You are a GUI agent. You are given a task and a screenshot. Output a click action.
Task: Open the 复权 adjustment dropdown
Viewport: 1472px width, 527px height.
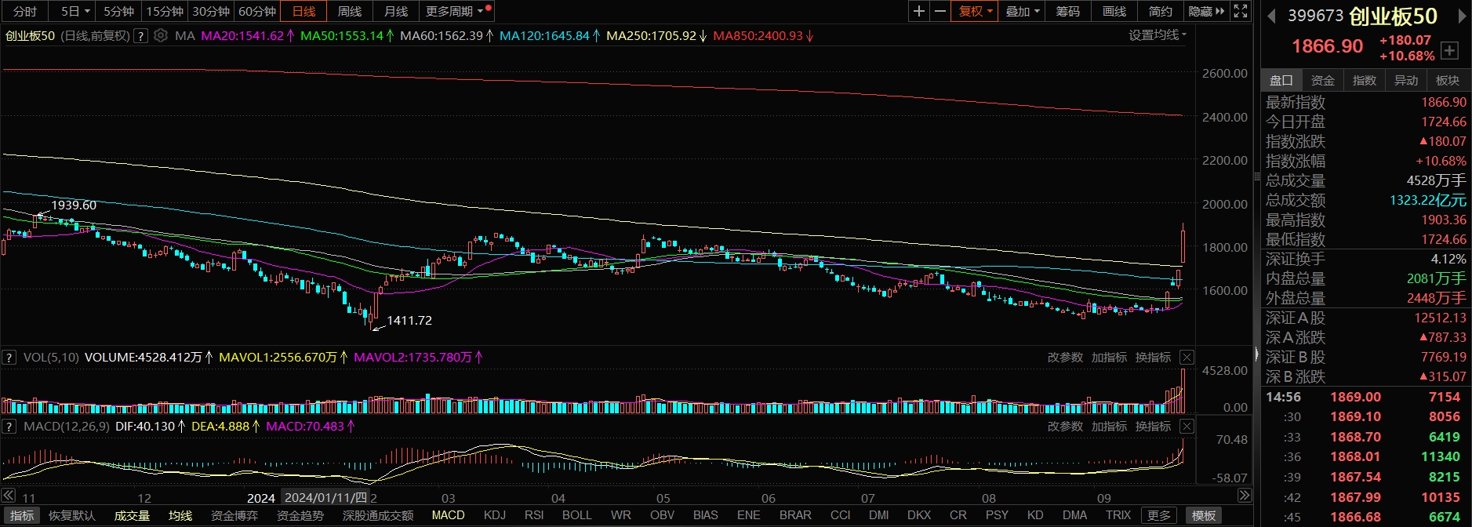(x=975, y=11)
